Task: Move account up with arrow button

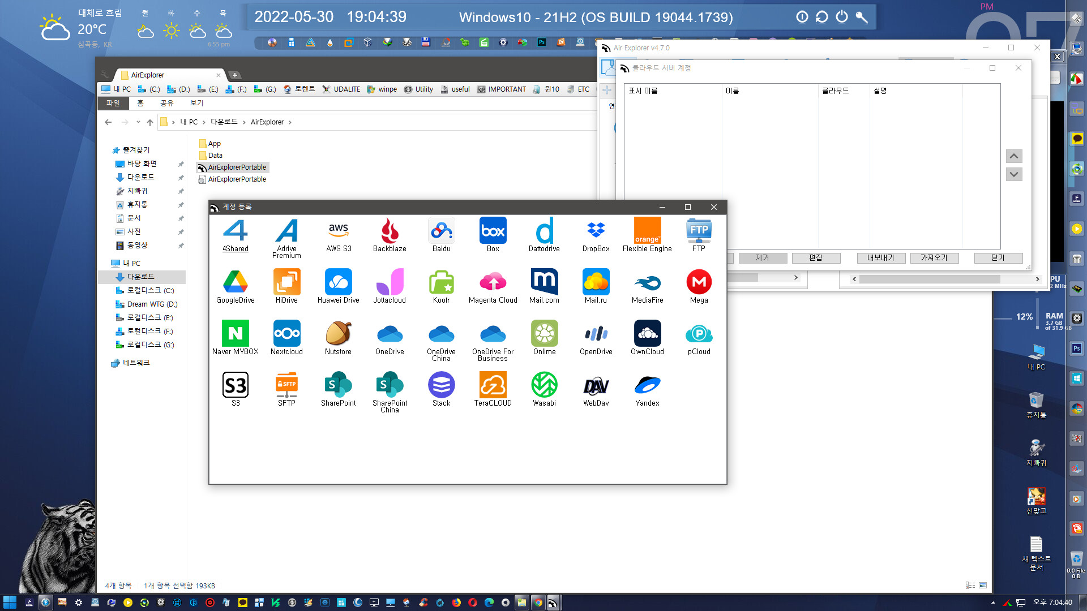Action: pyautogui.click(x=1014, y=156)
